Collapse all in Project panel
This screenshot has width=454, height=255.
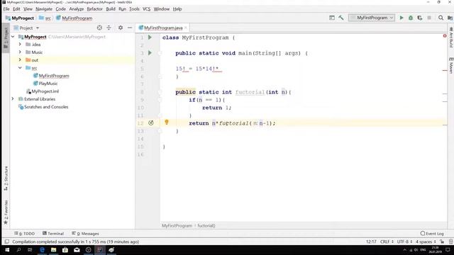[109, 28]
